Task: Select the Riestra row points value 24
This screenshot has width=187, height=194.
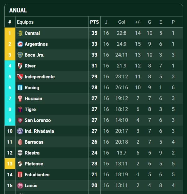Action: click(94, 153)
